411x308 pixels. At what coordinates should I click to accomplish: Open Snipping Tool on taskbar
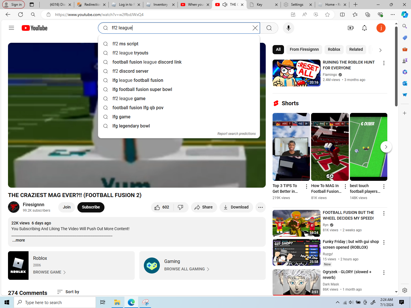146,302
